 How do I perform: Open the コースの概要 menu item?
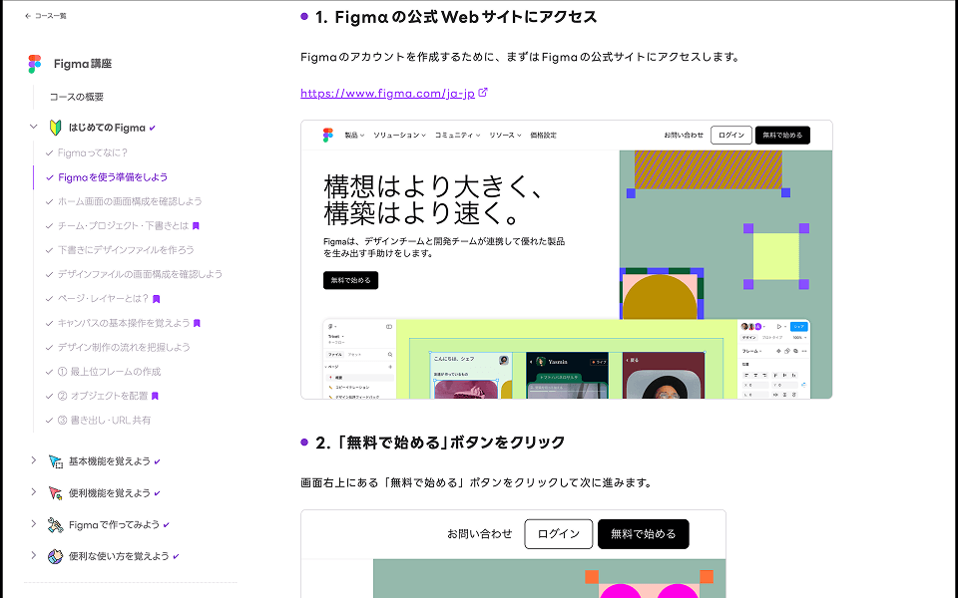pyautogui.click(x=77, y=97)
